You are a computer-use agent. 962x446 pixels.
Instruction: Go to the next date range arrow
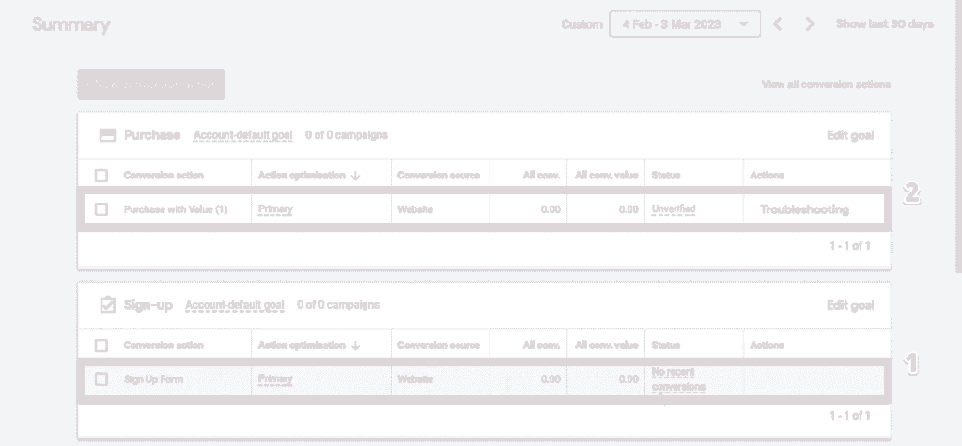pos(810,23)
